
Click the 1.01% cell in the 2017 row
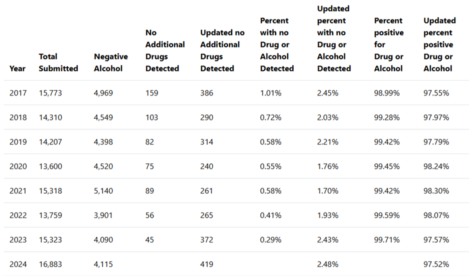coord(271,93)
